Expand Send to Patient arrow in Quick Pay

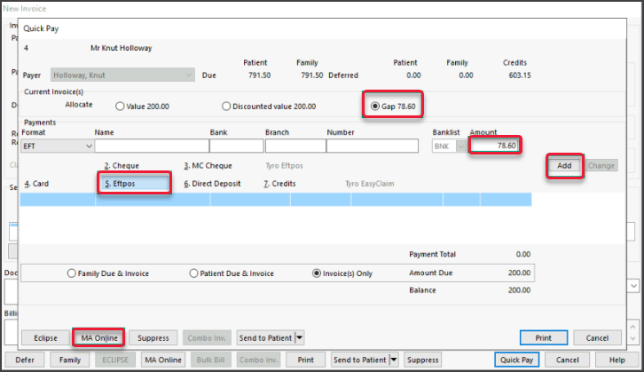pos(300,338)
